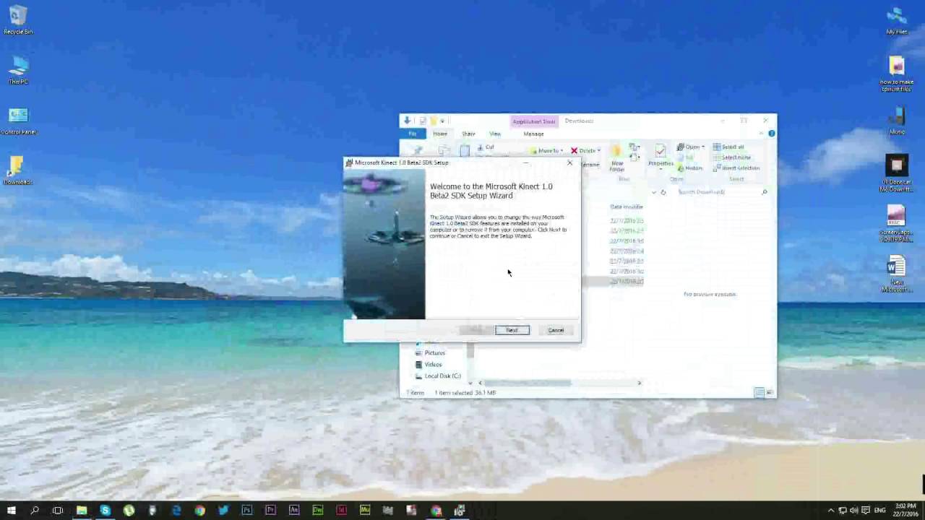Open This PC desktop icon
This screenshot has height=520, width=925.
pyautogui.click(x=18, y=70)
